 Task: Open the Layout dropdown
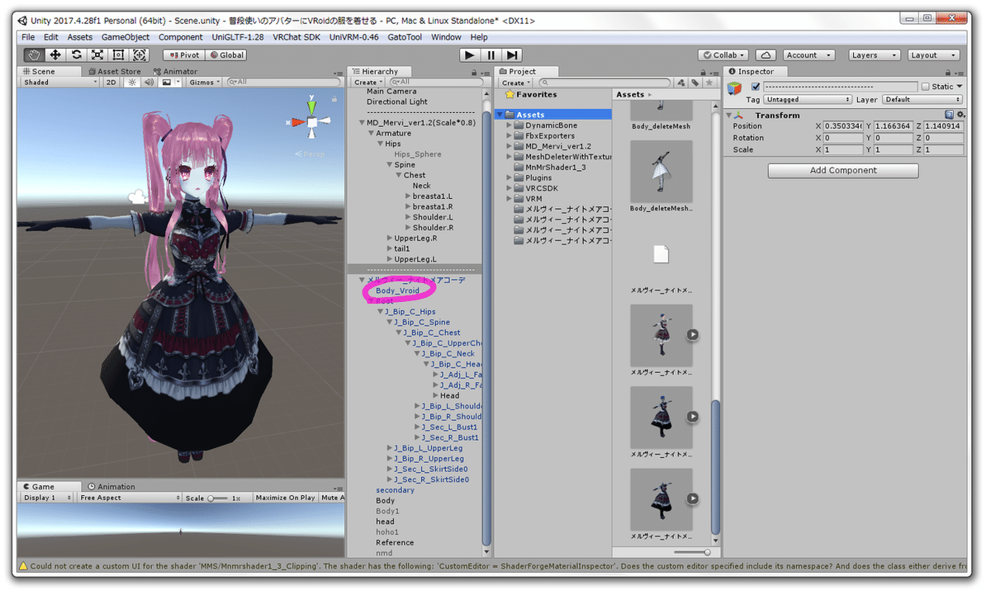click(x=933, y=54)
